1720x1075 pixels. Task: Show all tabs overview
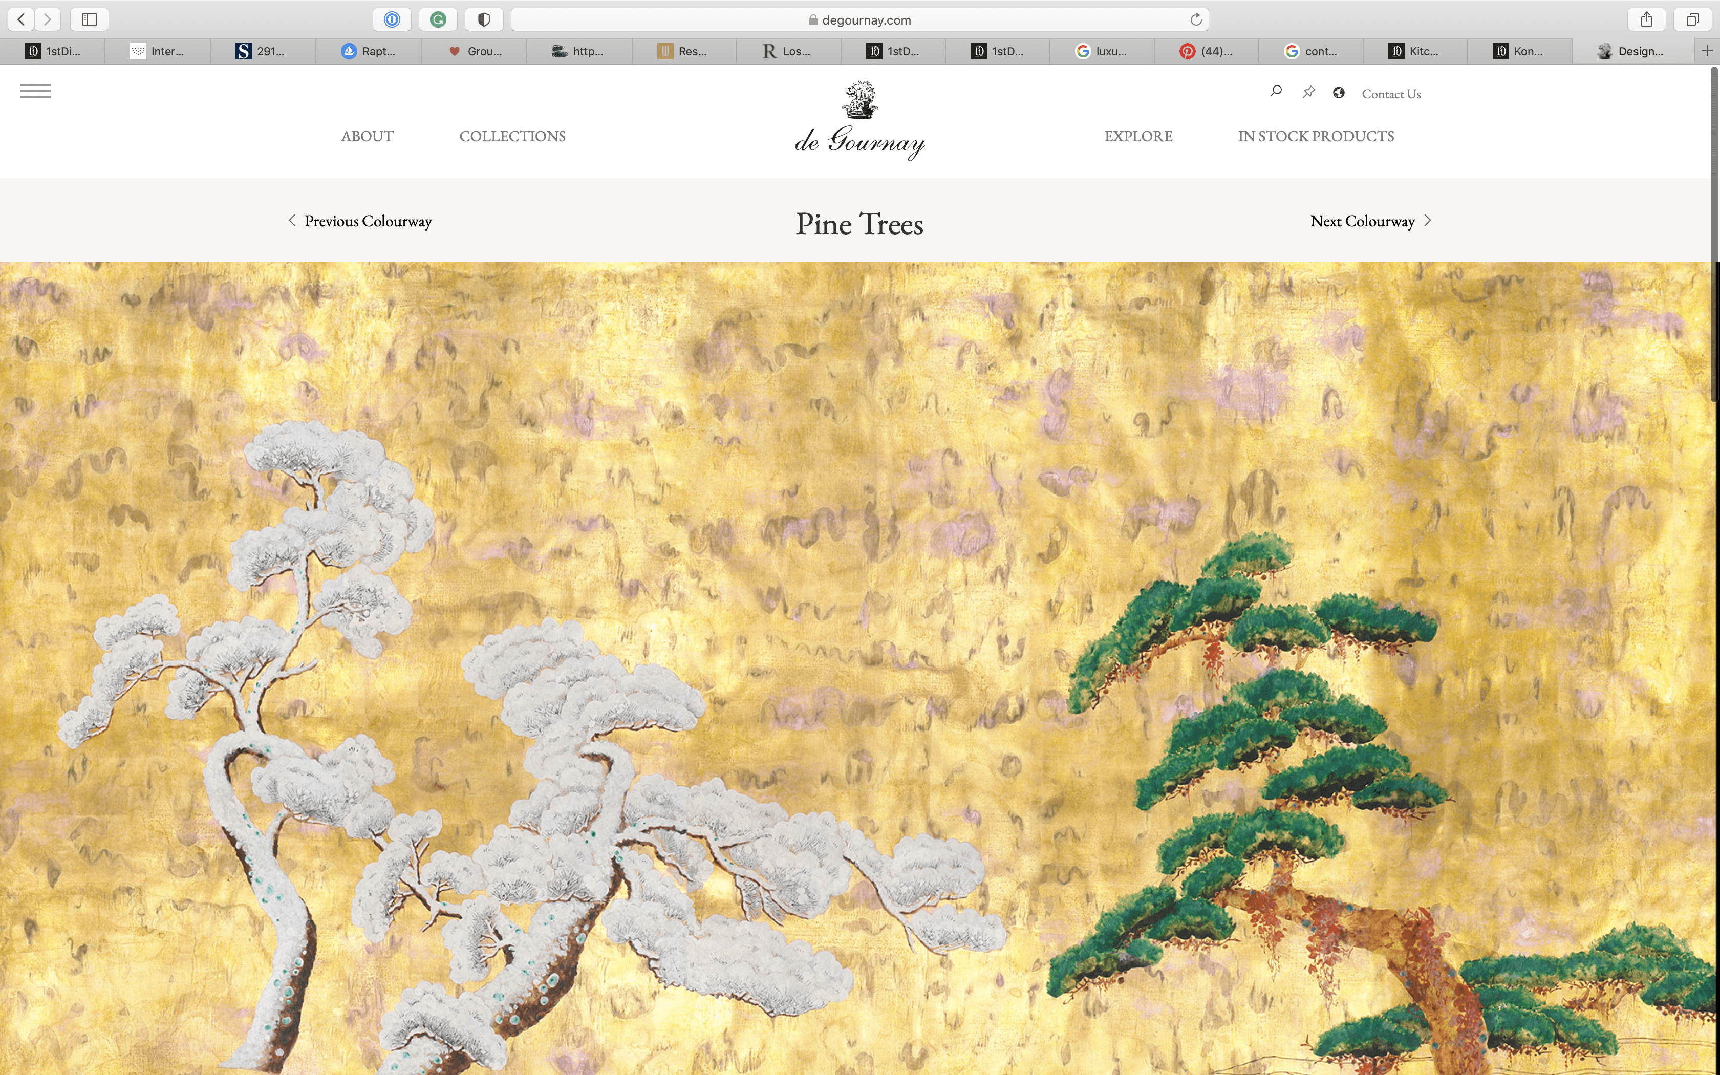1692,19
